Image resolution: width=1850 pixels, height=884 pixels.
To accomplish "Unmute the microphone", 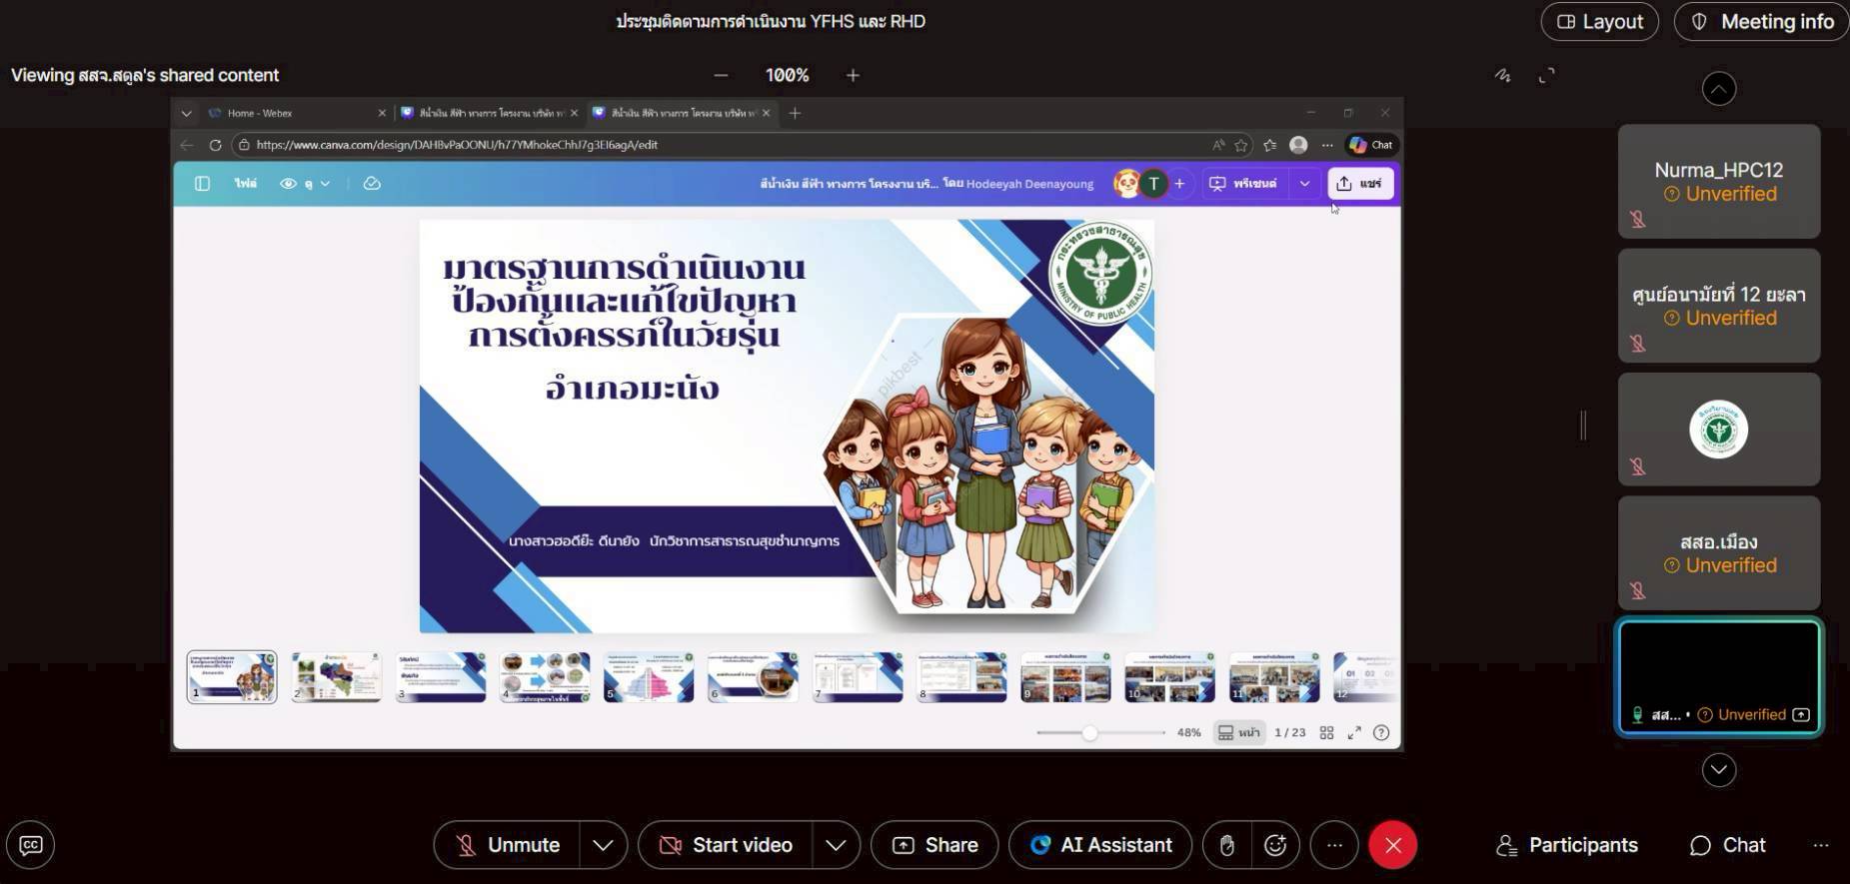I will click(x=507, y=845).
